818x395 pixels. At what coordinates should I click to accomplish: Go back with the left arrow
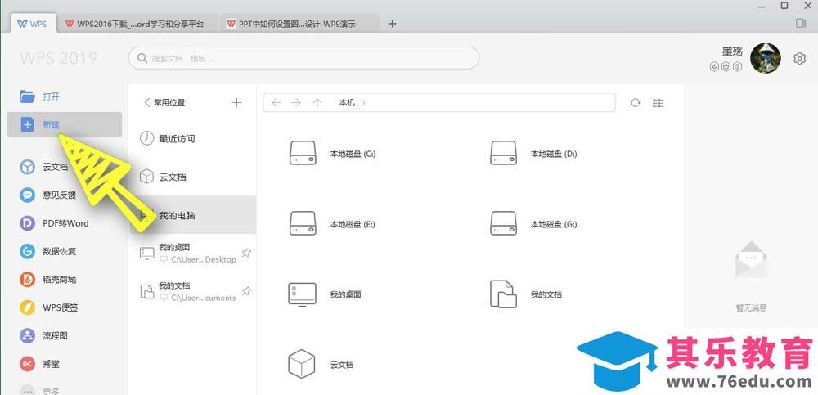pos(276,103)
